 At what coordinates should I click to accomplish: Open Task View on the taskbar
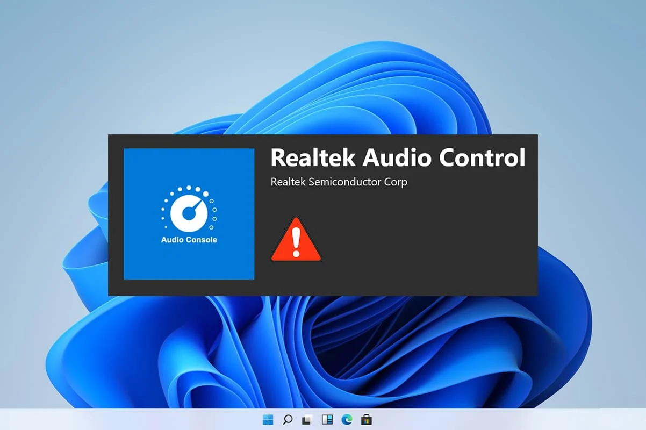point(307,419)
